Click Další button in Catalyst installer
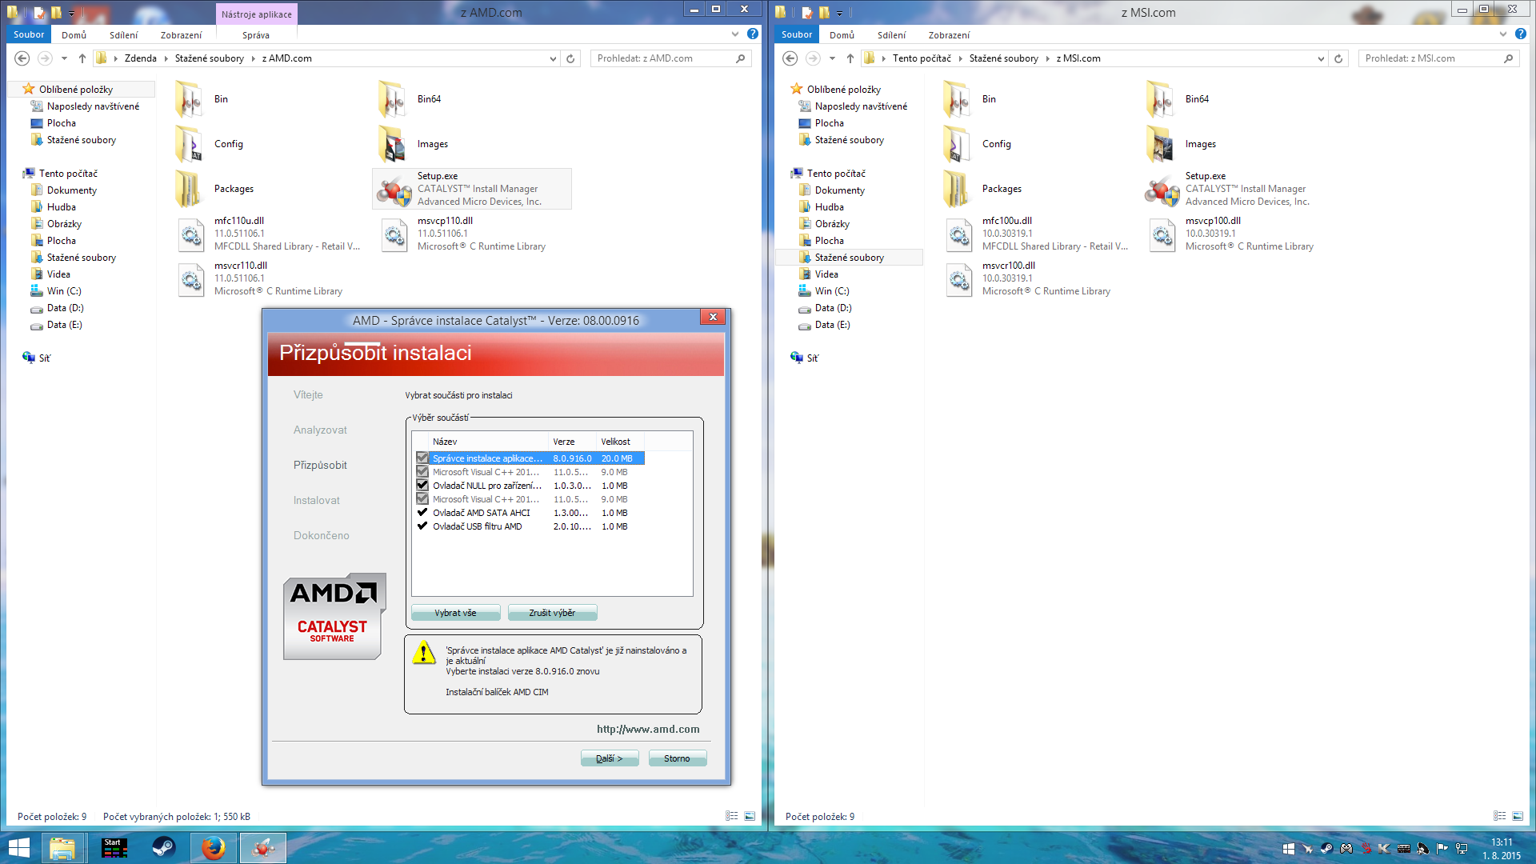This screenshot has height=864, width=1536. point(609,758)
